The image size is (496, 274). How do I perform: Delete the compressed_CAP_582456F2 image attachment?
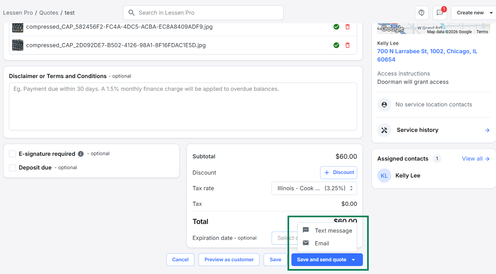click(348, 27)
